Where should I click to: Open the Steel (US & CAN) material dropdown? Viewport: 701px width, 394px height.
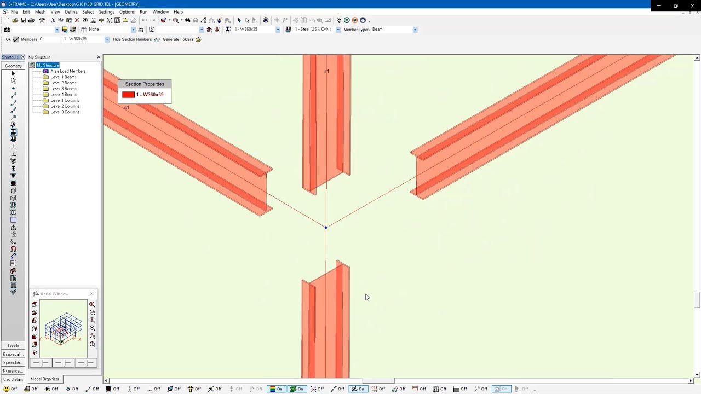click(x=338, y=30)
